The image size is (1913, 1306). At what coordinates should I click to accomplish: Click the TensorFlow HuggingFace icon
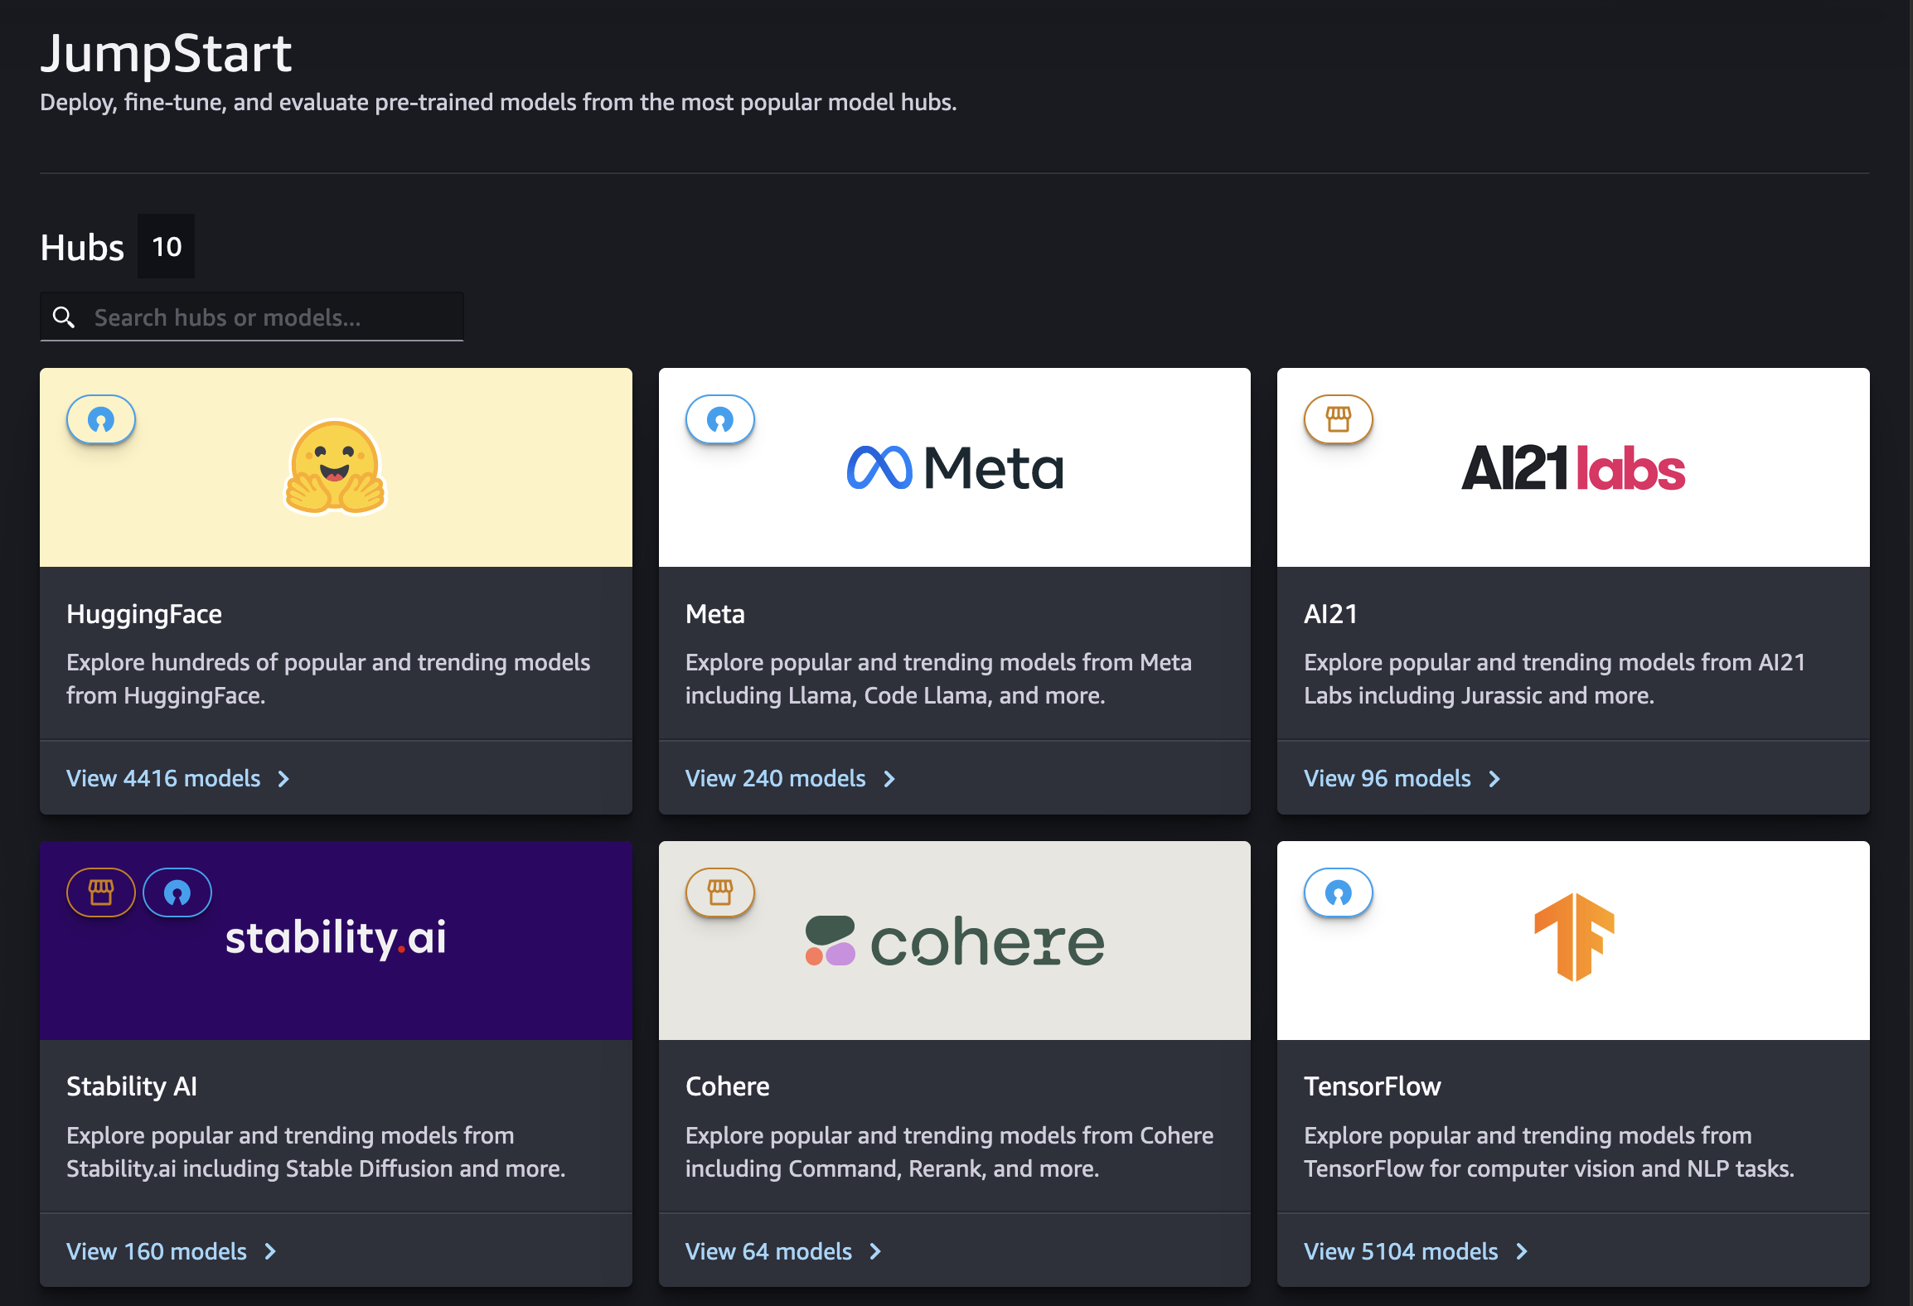click(1339, 891)
